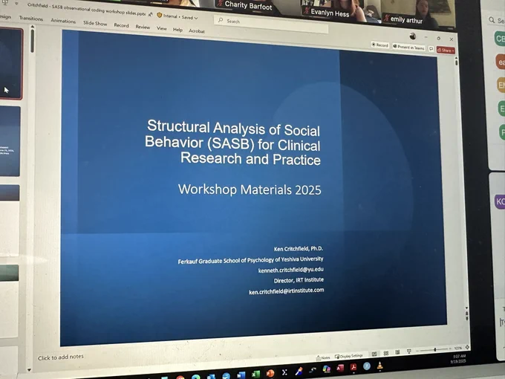
Task: Click the taskbar clock showing date and time
Action: coord(459,359)
